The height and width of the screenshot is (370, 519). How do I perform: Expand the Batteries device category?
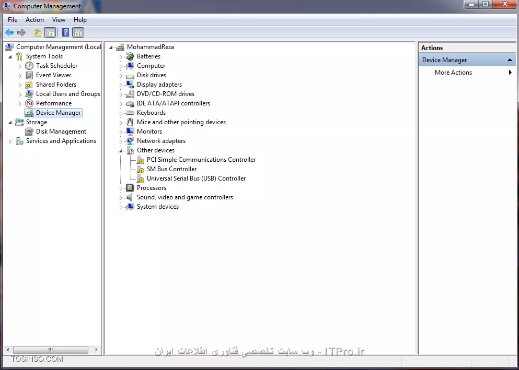point(121,57)
